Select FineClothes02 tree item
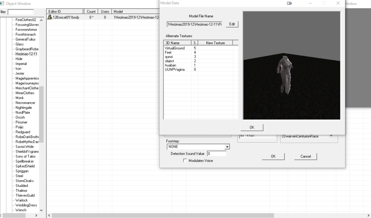The image size is (371, 218). pos(26,20)
